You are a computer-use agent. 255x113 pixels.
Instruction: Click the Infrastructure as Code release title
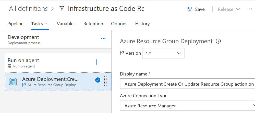click(x=106, y=9)
